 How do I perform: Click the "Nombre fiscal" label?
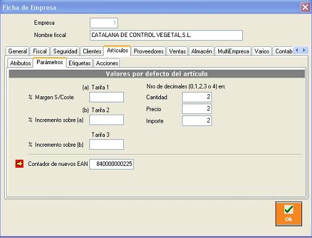point(50,35)
